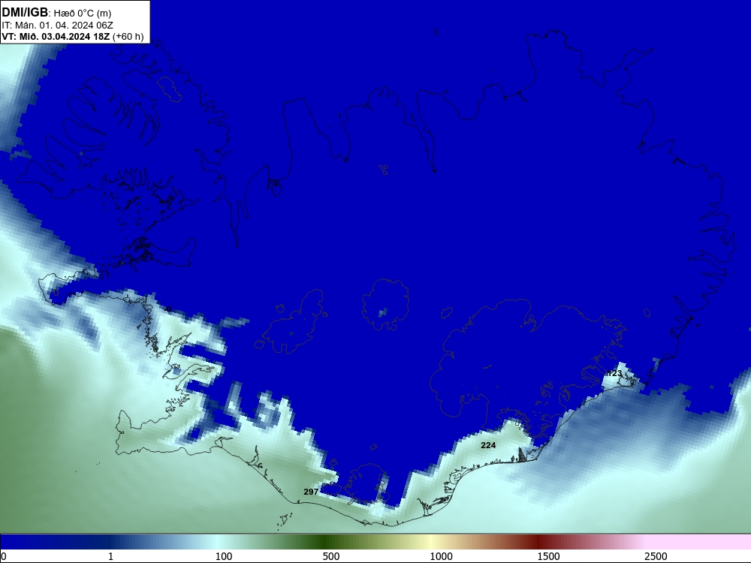This screenshot has height=563, width=751.
Task: Click the 1500 label on the color scale
Action: (548, 556)
